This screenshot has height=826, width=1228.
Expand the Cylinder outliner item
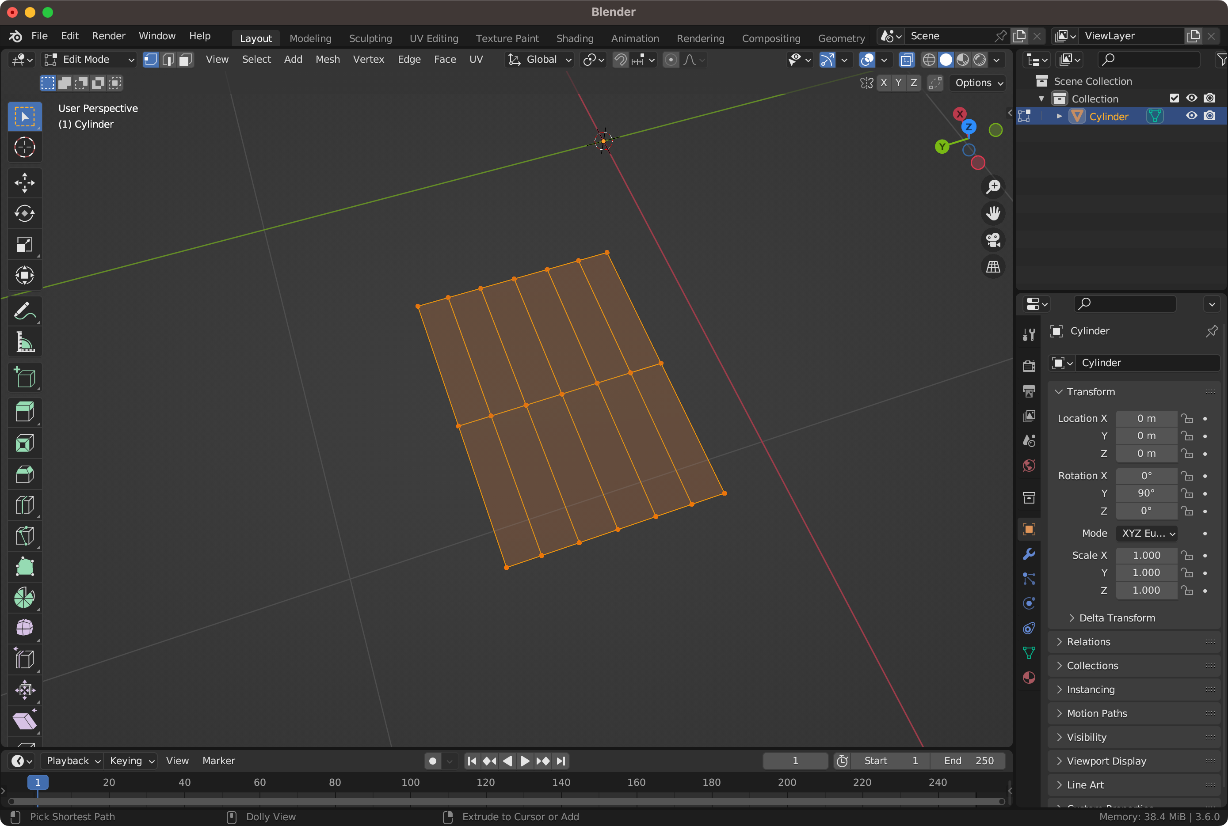pyautogui.click(x=1059, y=117)
